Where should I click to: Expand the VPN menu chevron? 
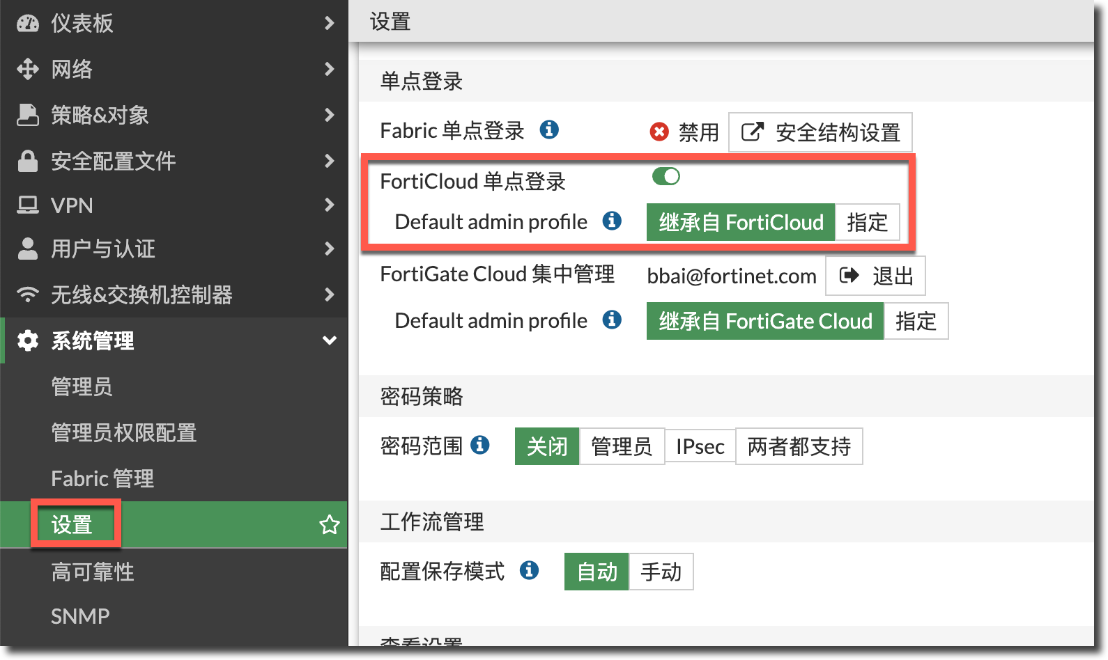pyautogui.click(x=330, y=205)
